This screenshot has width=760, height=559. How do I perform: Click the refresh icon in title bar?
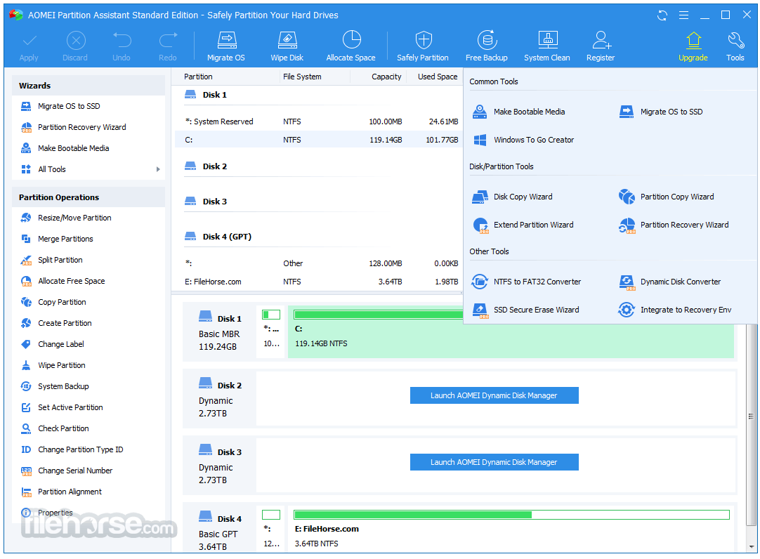tap(662, 15)
